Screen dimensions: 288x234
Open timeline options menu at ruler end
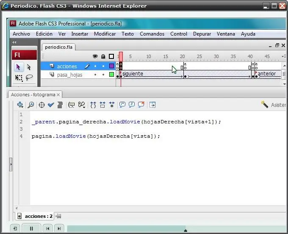click(x=284, y=56)
